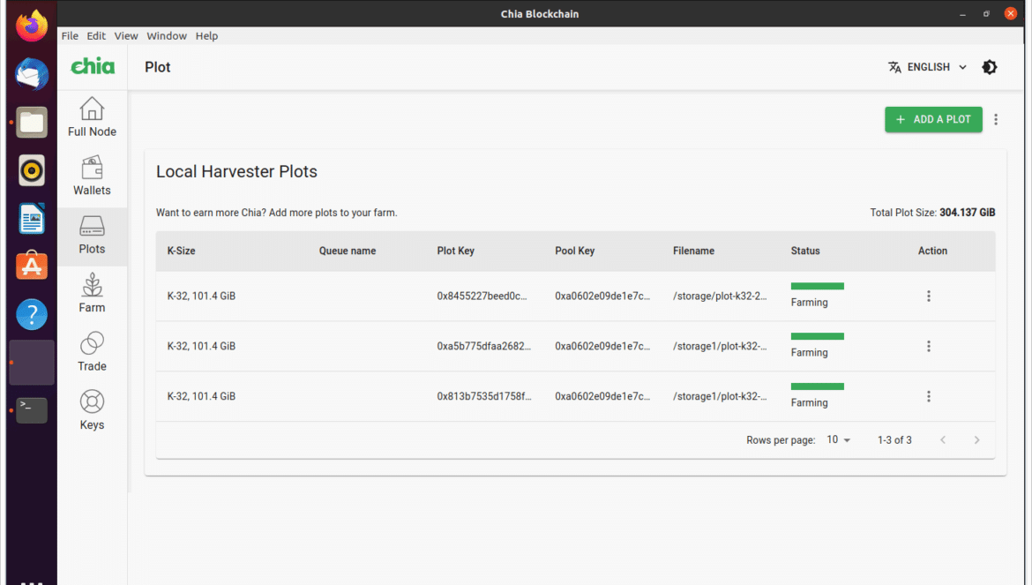The width and height of the screenshot is (1032, 585).
Task: Toggle dark mode with the theme icon
Action: point(989,67)
